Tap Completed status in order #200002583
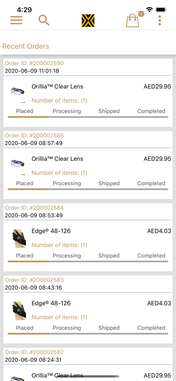The image size is (176, 381). click(x=151, y=328)
